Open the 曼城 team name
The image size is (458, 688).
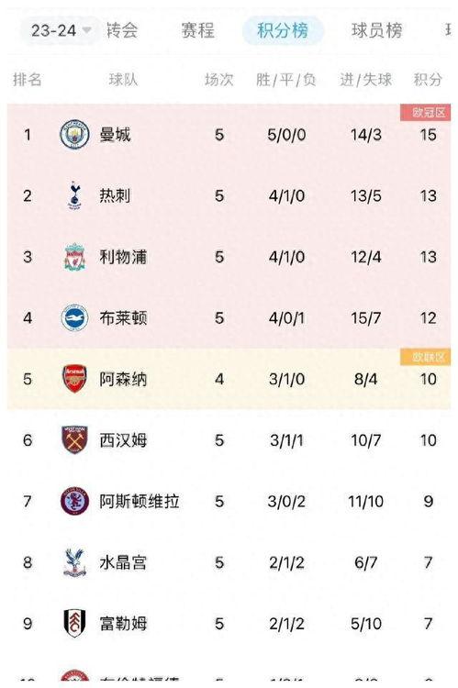point(115,134)
